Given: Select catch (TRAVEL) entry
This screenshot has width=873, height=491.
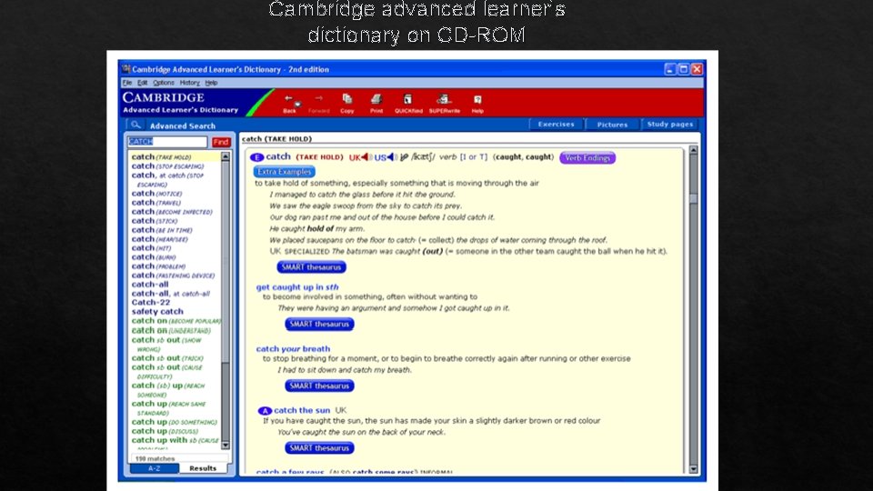Looking at the screenshot, I should tap(156, 203).
